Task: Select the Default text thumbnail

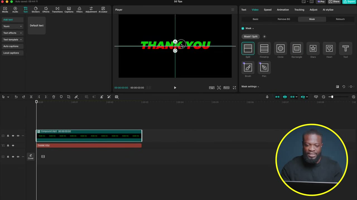Action: (37, 26)
